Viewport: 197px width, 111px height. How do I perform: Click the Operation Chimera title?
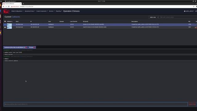(71, 11)
